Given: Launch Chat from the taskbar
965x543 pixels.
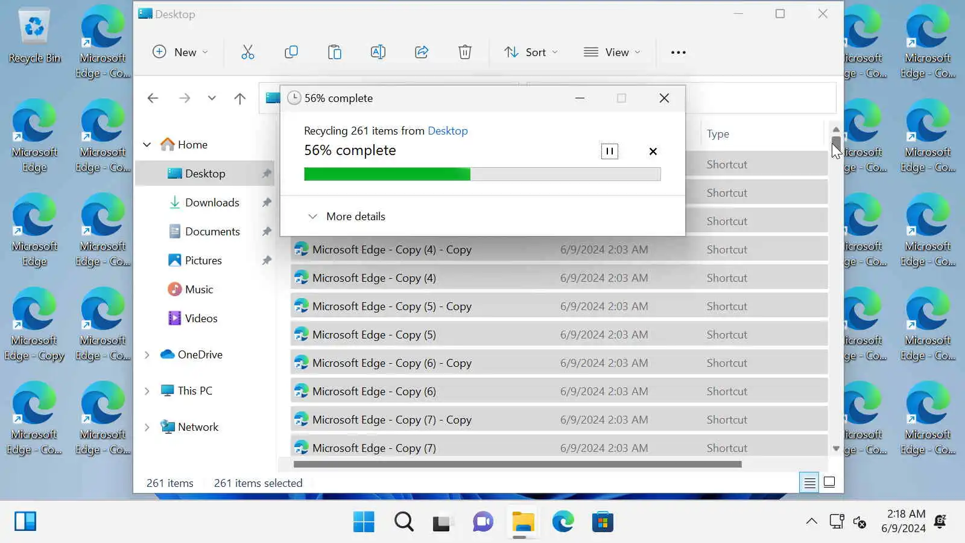Looking at the screenshot, I should 483,522.
